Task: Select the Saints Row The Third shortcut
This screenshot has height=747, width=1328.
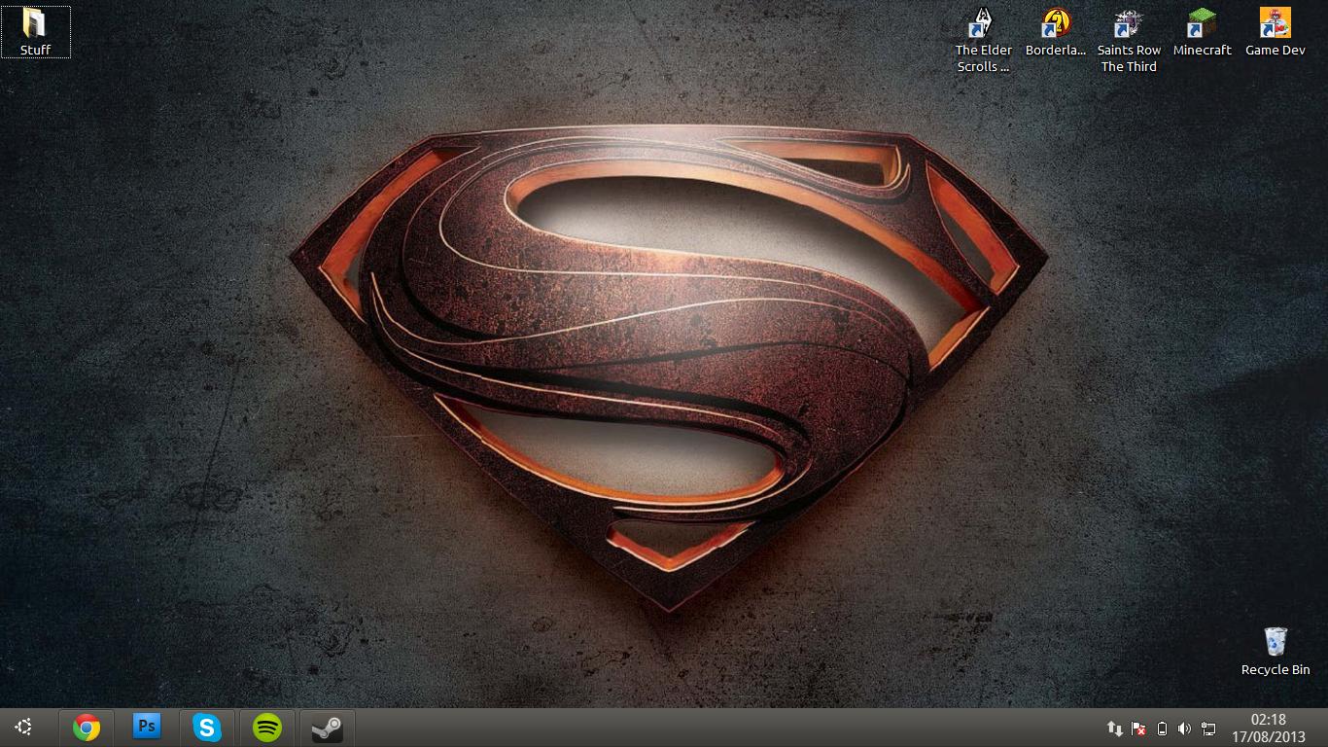Action: click(1129, 40)
